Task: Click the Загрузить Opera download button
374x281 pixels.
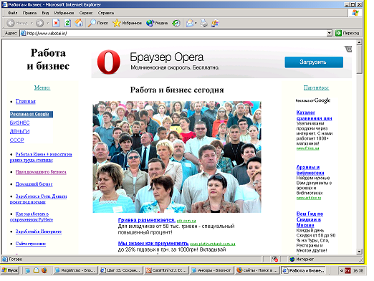Action: [x=314, y=62]
